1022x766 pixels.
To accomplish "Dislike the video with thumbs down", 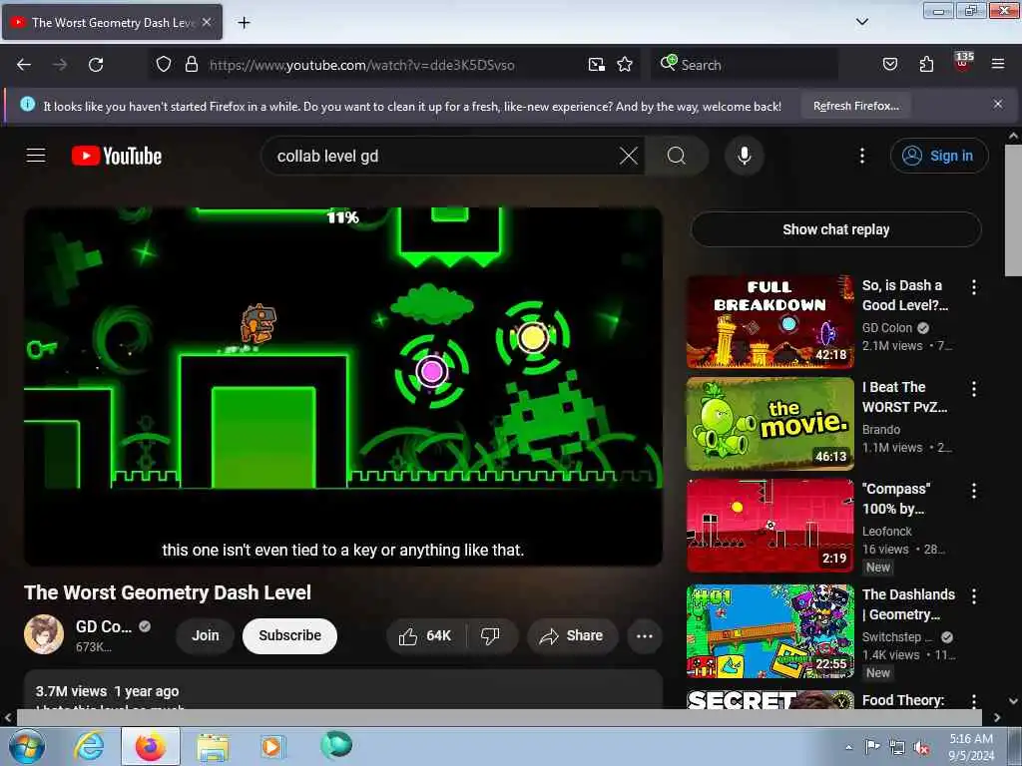I will tap(490, 635).
